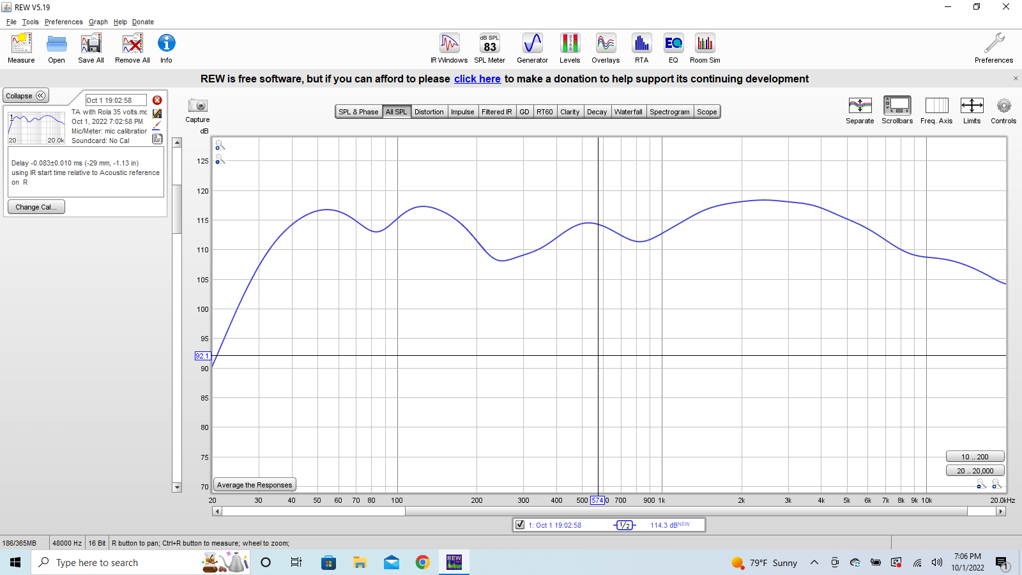Viewport: 1022px width, 575px height.
Task: Click horizontal scrollbar right arrow
Action: click(x=1001, y=511)
